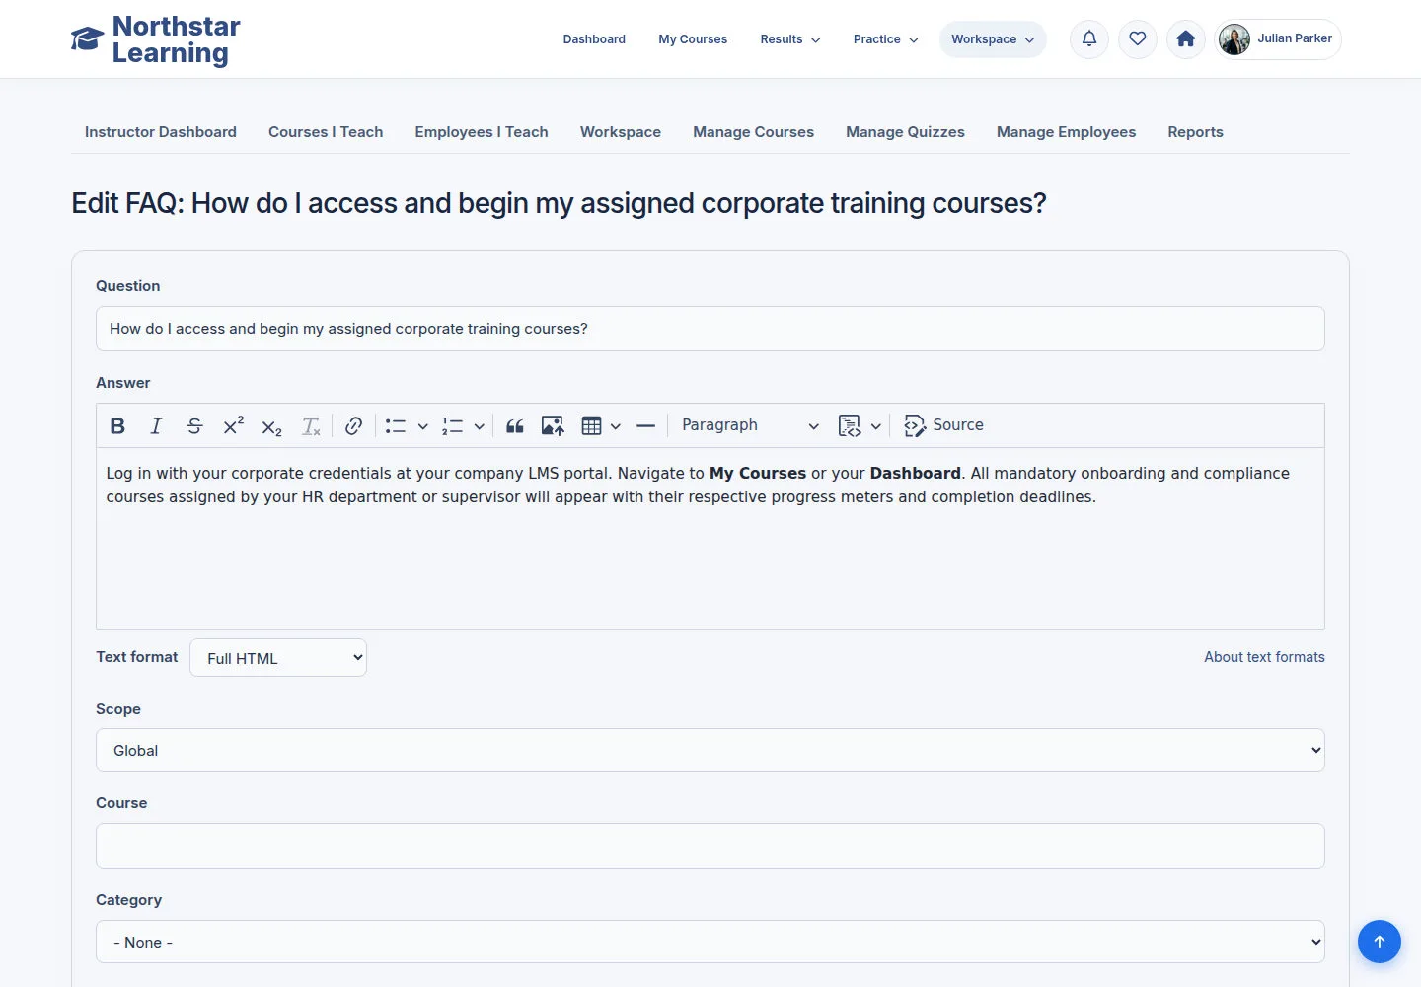The width and height of the screenshot is (1421, 987).
Task: Insert a numbered list
Action: 452,425
